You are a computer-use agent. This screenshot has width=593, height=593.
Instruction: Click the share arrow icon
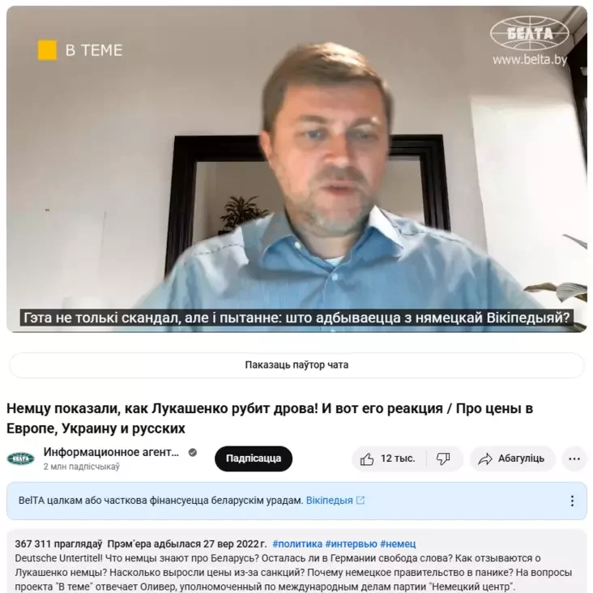484,459
